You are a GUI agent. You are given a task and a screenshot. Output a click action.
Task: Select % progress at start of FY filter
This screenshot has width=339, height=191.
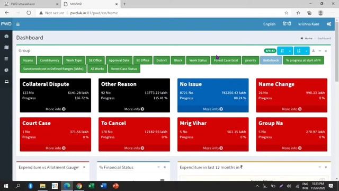[304, 60]
